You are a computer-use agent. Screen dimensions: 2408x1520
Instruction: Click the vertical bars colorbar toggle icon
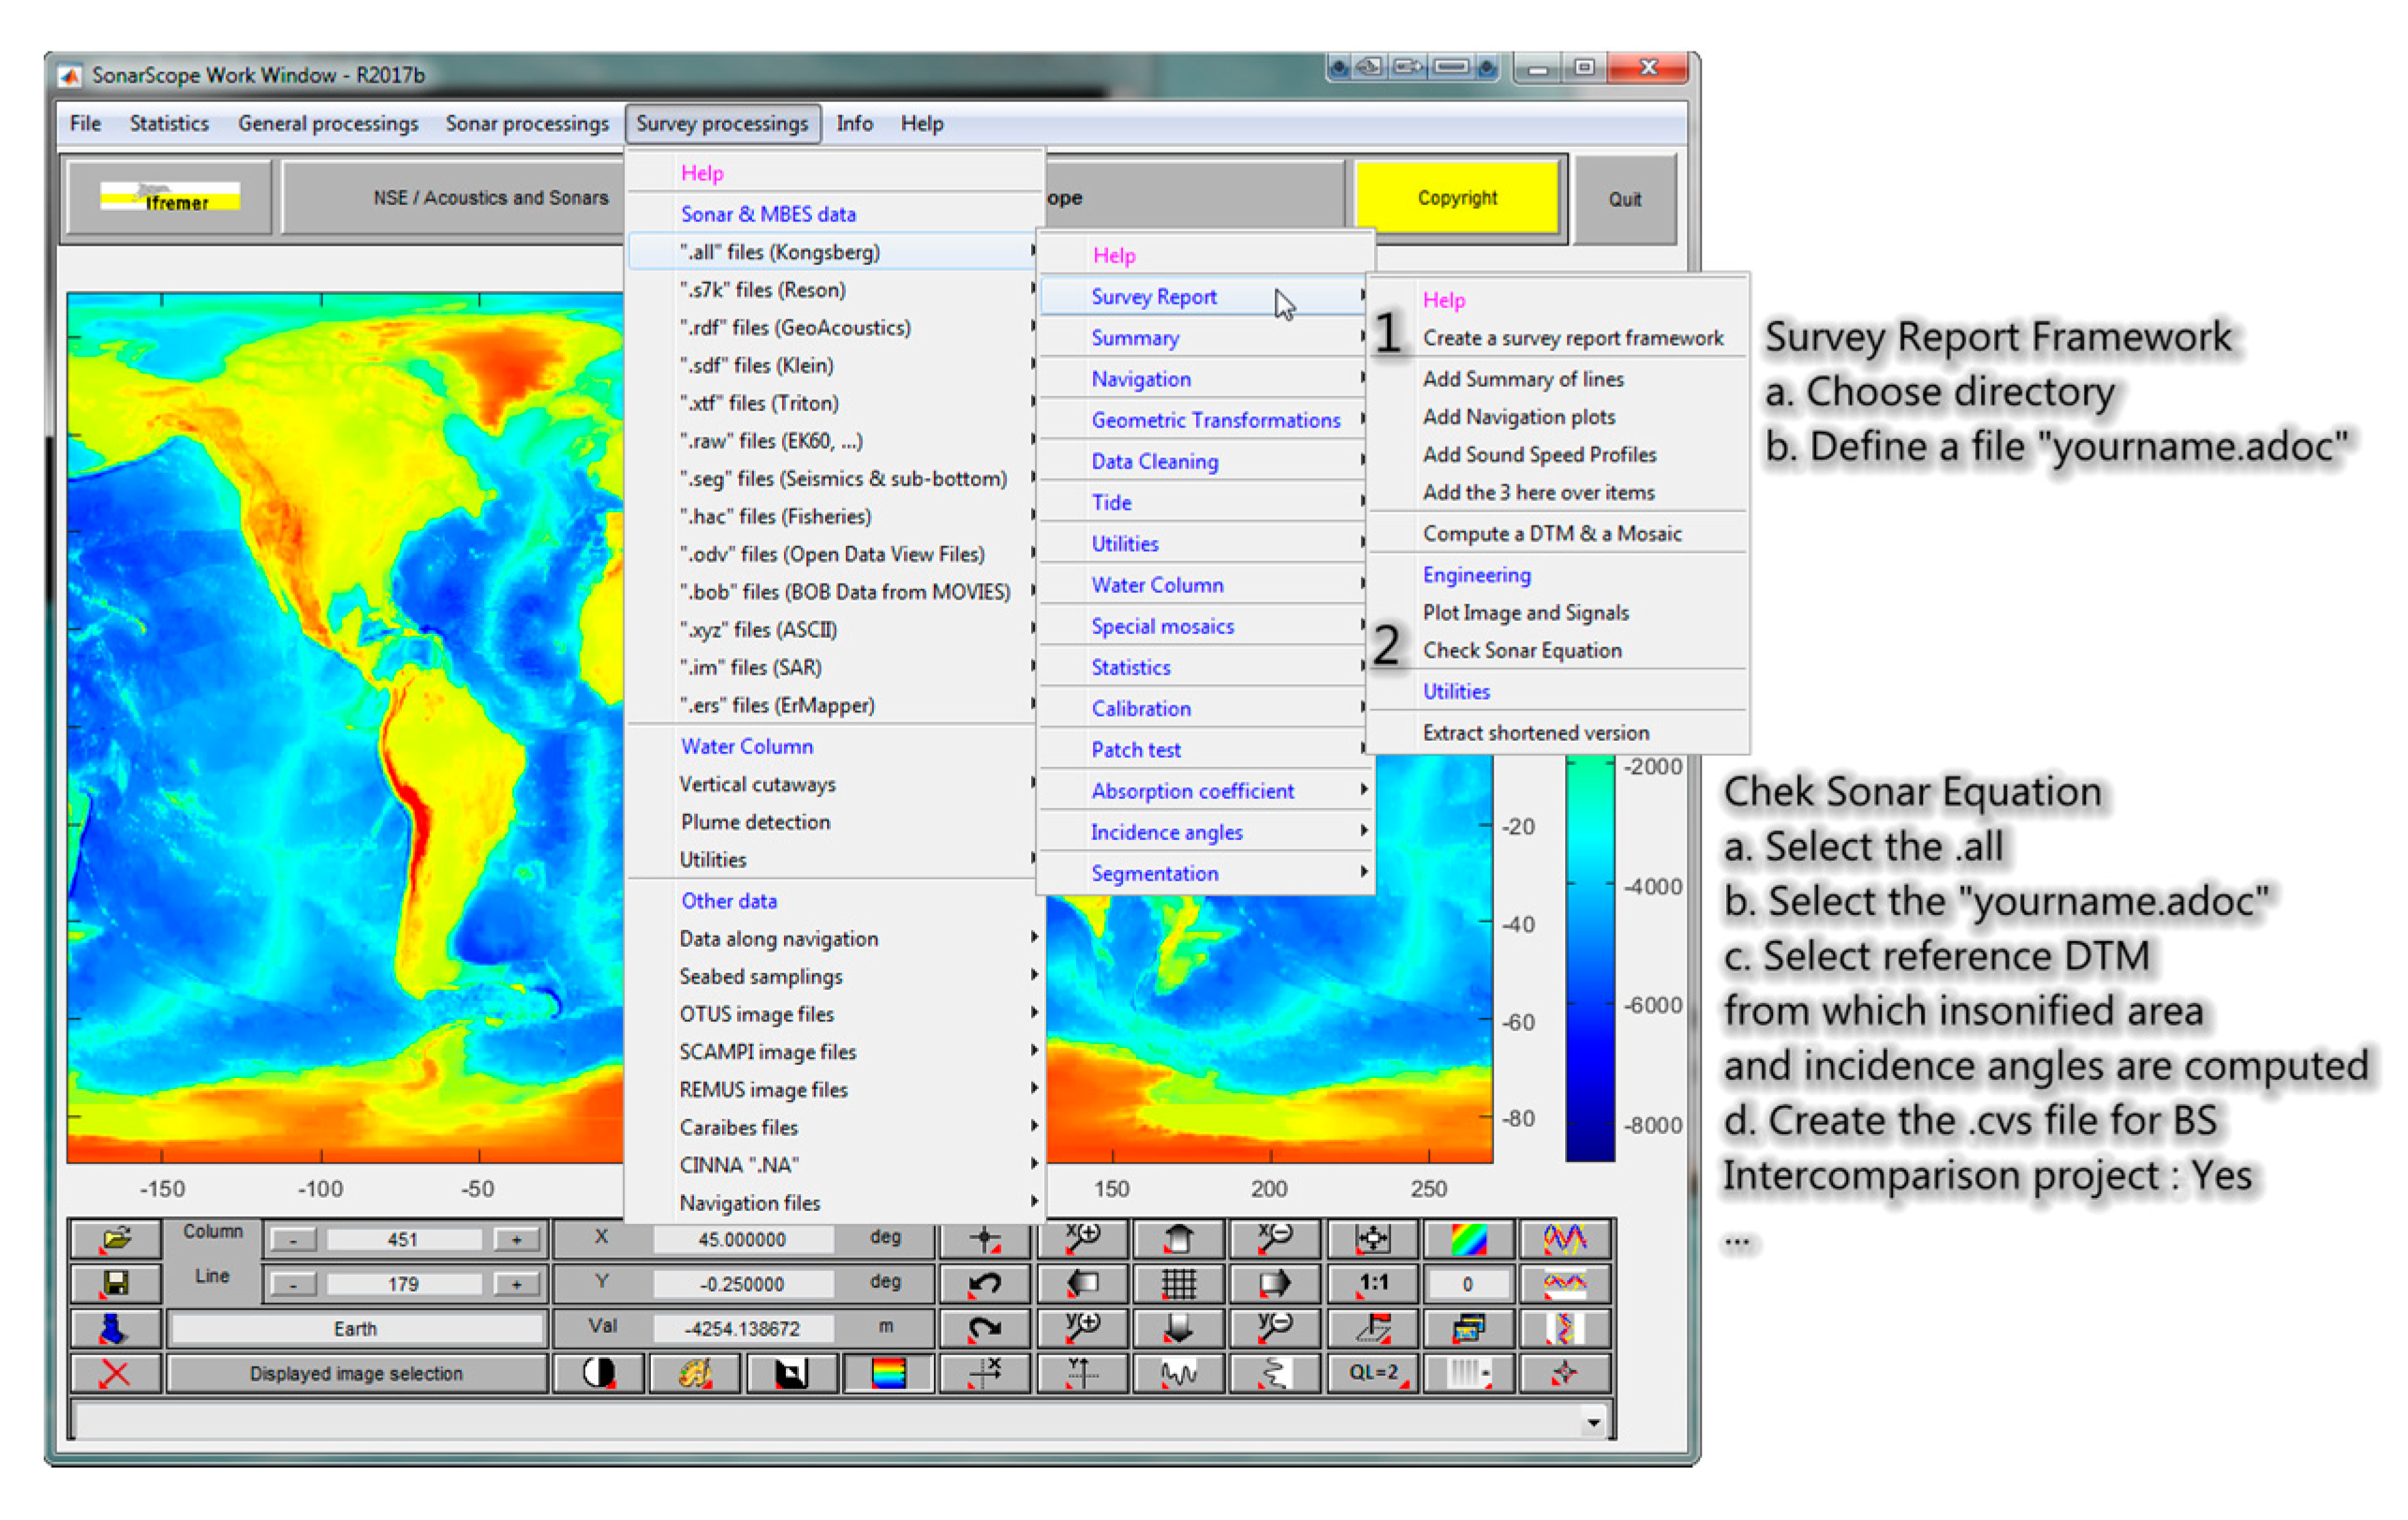pos(1468,1374)
